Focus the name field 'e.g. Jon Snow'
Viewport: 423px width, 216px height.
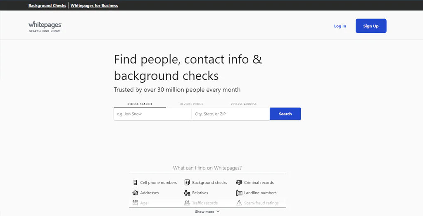click(x=153, y=114)
